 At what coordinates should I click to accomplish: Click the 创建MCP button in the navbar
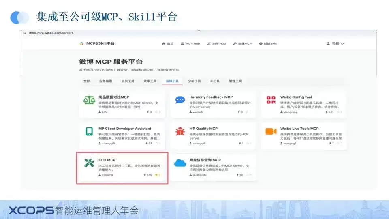[x=242, y=43]
